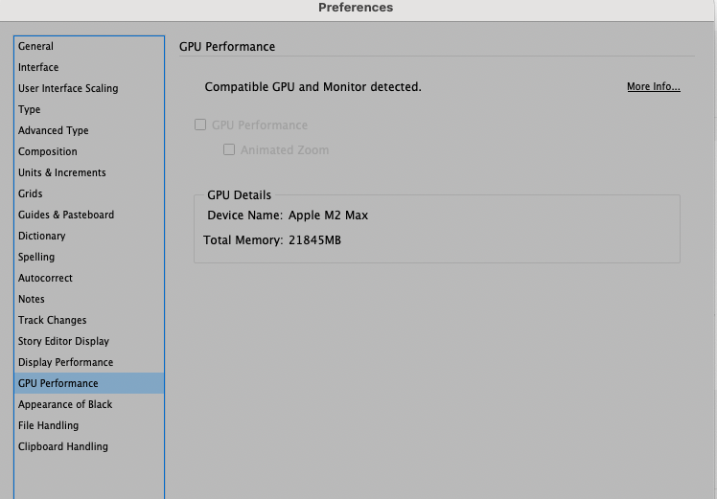This screenshot has width=717, height=499.
Task: Open Advanced Type preferences
Action: tap(54, 130)
